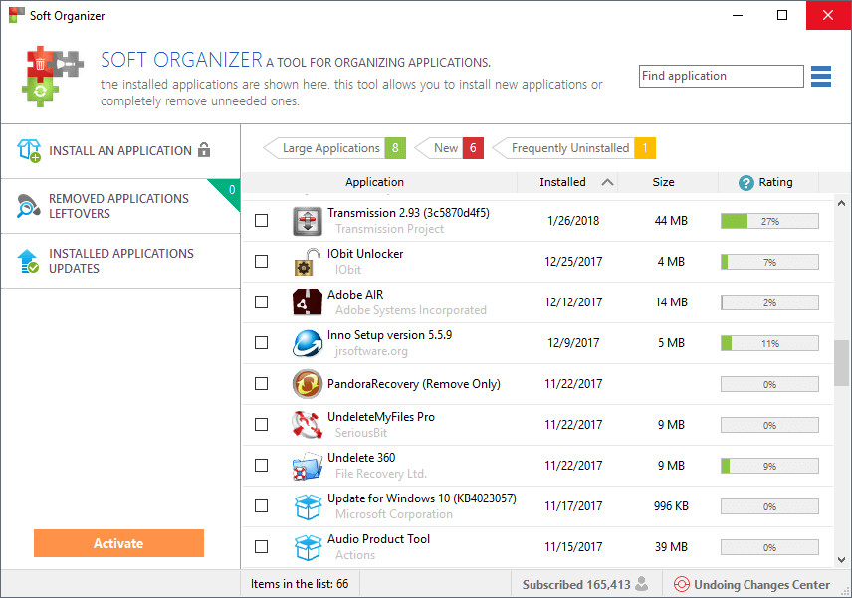Click the Transmission application icon
This screenshot has width=852, height=598.
click(308, 220)
